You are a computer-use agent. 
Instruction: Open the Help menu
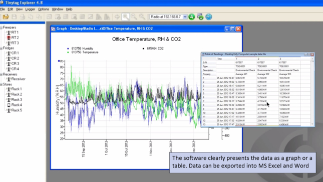pos(69,10)
